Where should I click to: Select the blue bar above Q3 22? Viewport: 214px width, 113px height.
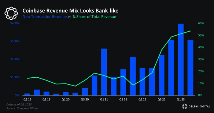tap(162, 75)
